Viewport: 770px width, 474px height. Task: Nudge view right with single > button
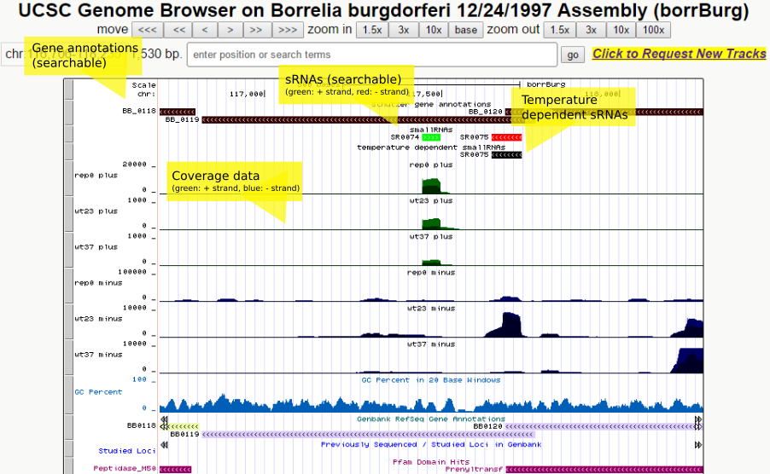230,30
